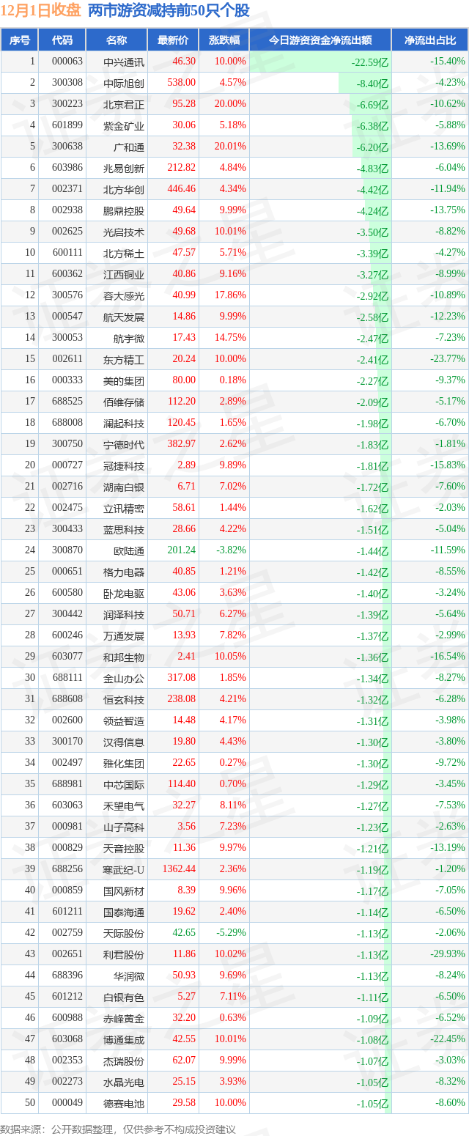The height and width of the screenshot is (1136, 469).
Task: Select the stock name 国风新材
Action: tap(124, 890)
